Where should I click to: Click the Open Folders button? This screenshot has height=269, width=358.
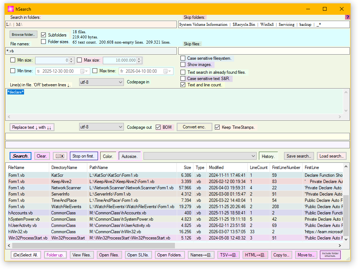169,255
